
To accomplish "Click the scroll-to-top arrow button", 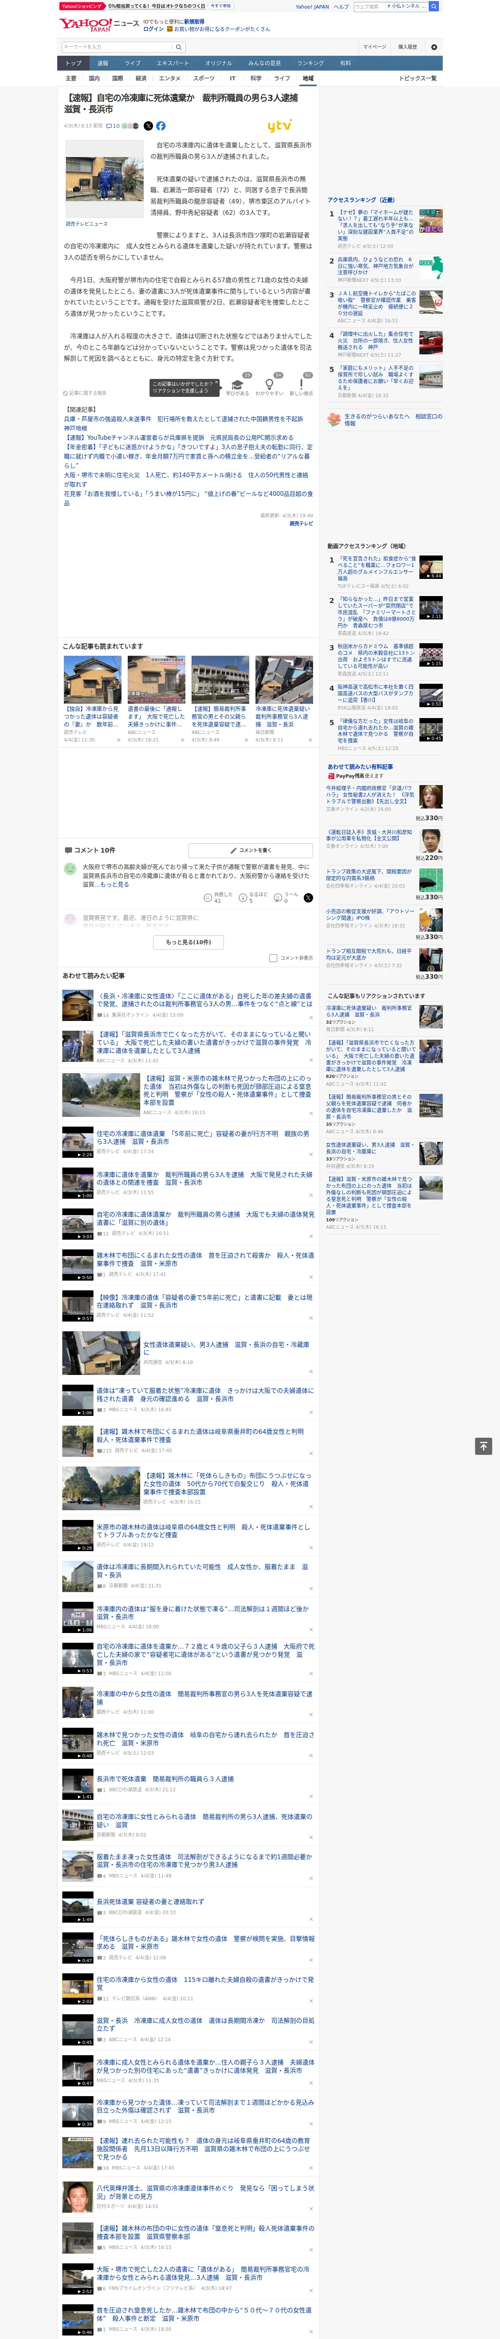I will tap(484, 1446).
